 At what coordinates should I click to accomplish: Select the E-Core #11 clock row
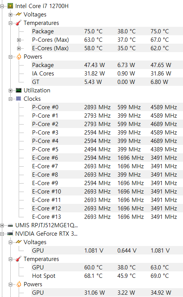coord(107,200)
